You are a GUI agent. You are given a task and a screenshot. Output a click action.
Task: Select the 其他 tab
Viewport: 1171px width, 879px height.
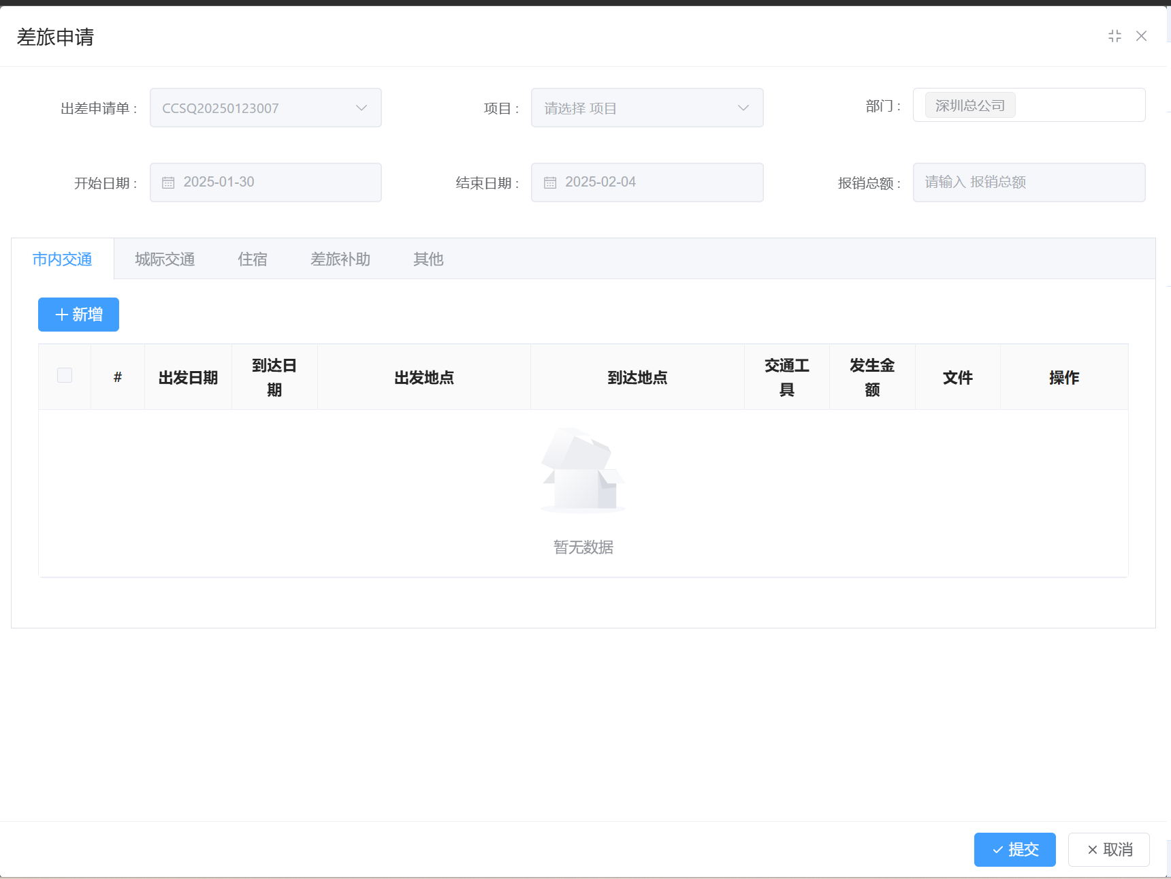[x=428, y=259]
